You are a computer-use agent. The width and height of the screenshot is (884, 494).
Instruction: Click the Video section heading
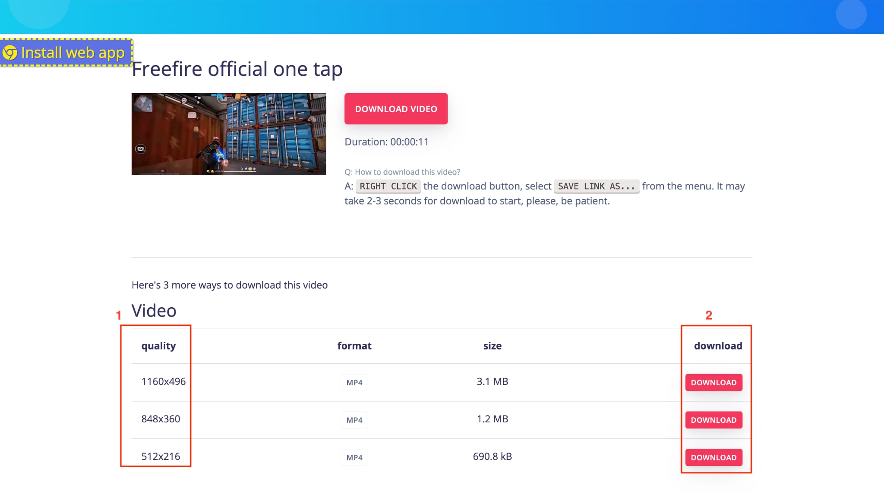154,310
